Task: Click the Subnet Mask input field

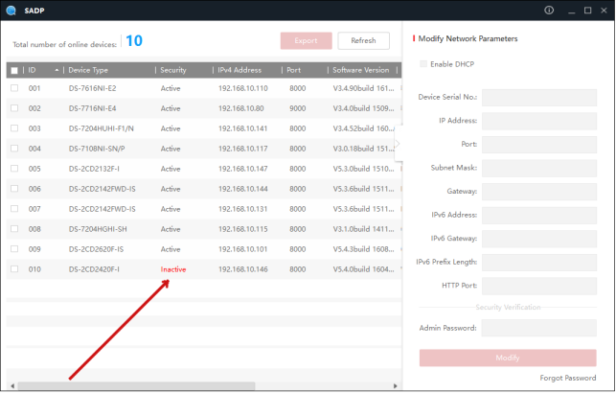Action: pyautogui.click(x=539, y=168)
